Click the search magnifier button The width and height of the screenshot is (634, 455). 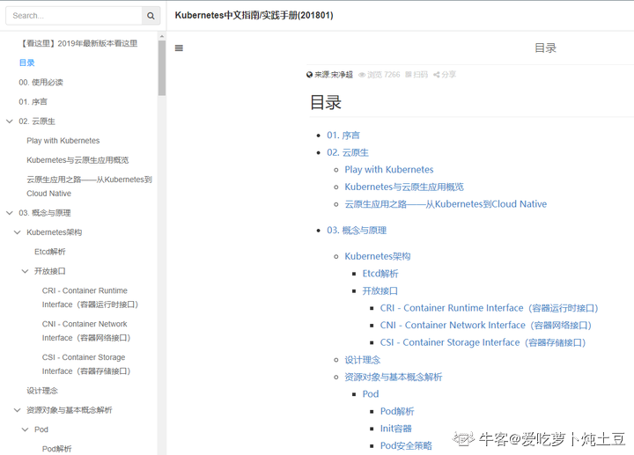tap(151, 16)
